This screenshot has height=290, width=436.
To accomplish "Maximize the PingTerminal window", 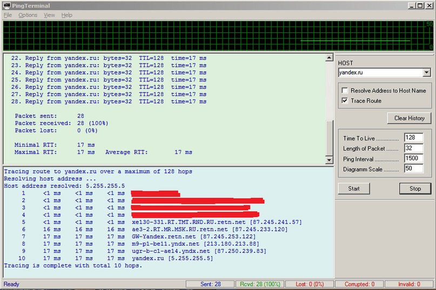I will [420, 5].
